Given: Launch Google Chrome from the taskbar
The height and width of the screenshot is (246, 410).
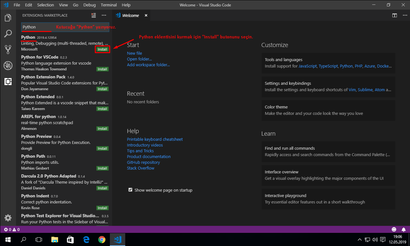Looking at the screenshot, I should pyautogui.click(x=102, y=239).
